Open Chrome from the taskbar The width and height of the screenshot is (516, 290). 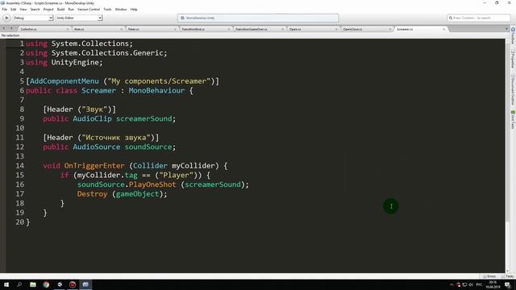point(46,284)
